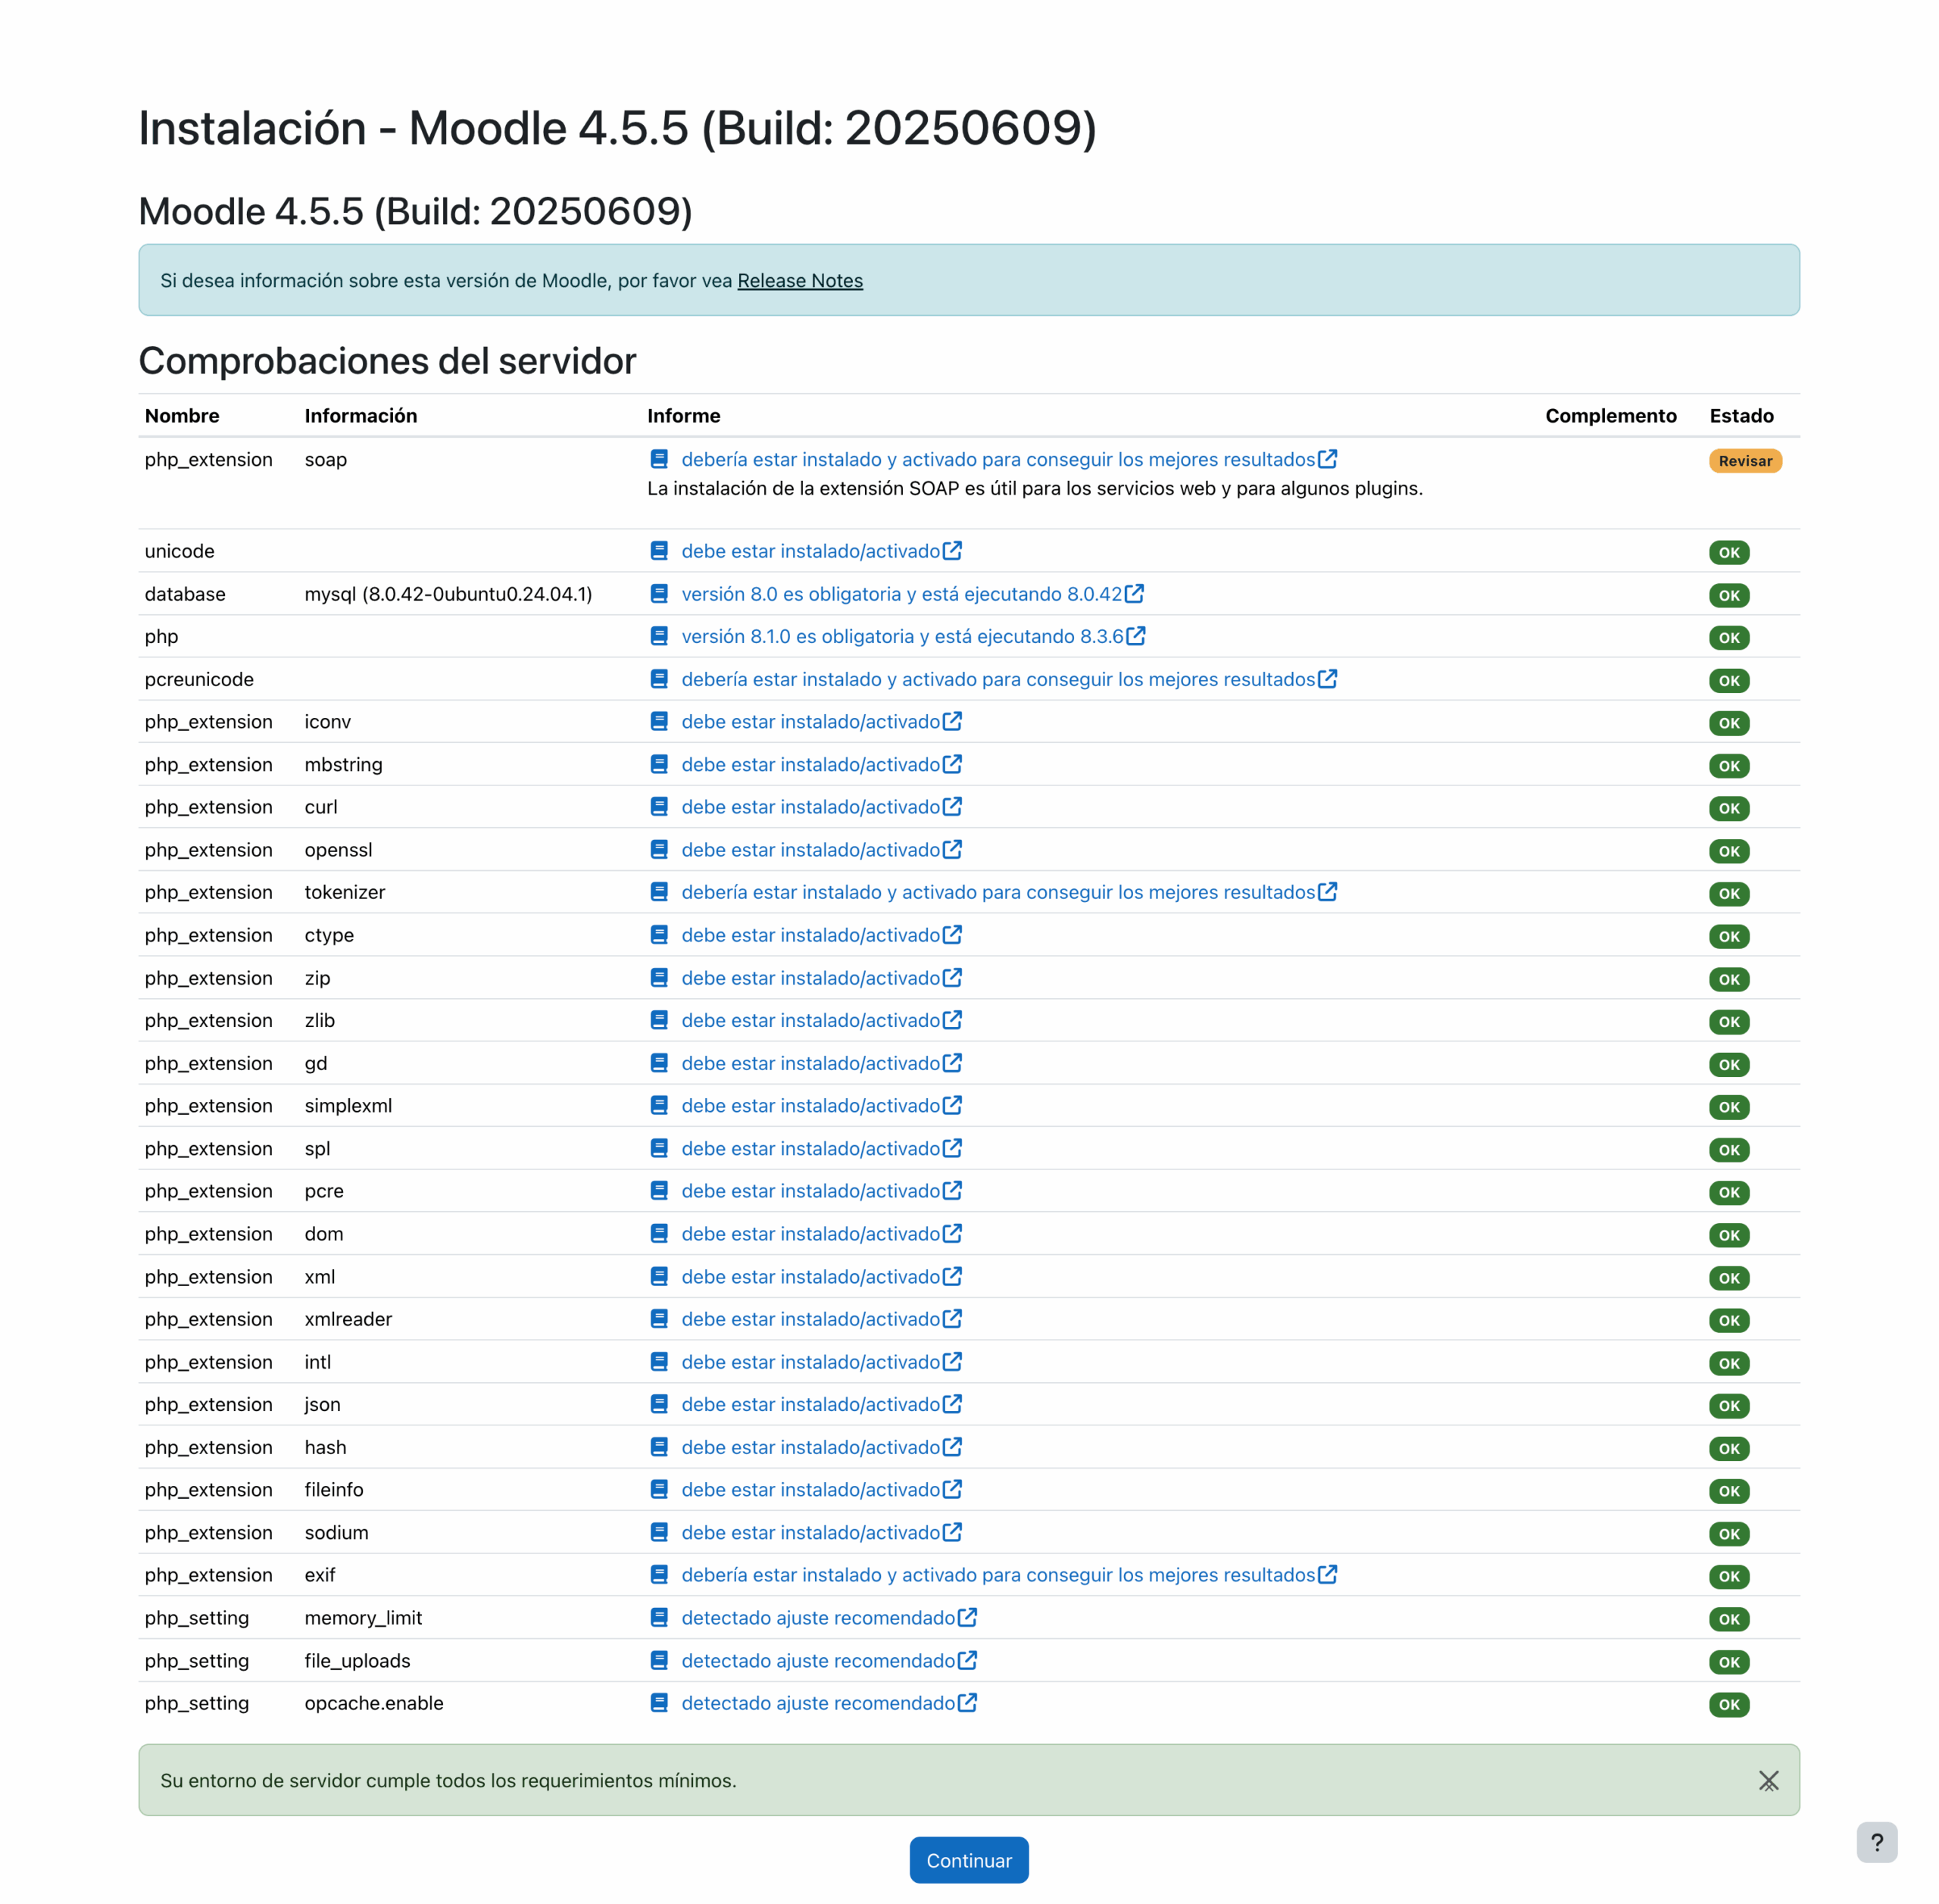Click the book icon in the pcreunicode row
Screen dimensions: 1939x1904
(x=659, y=679)
